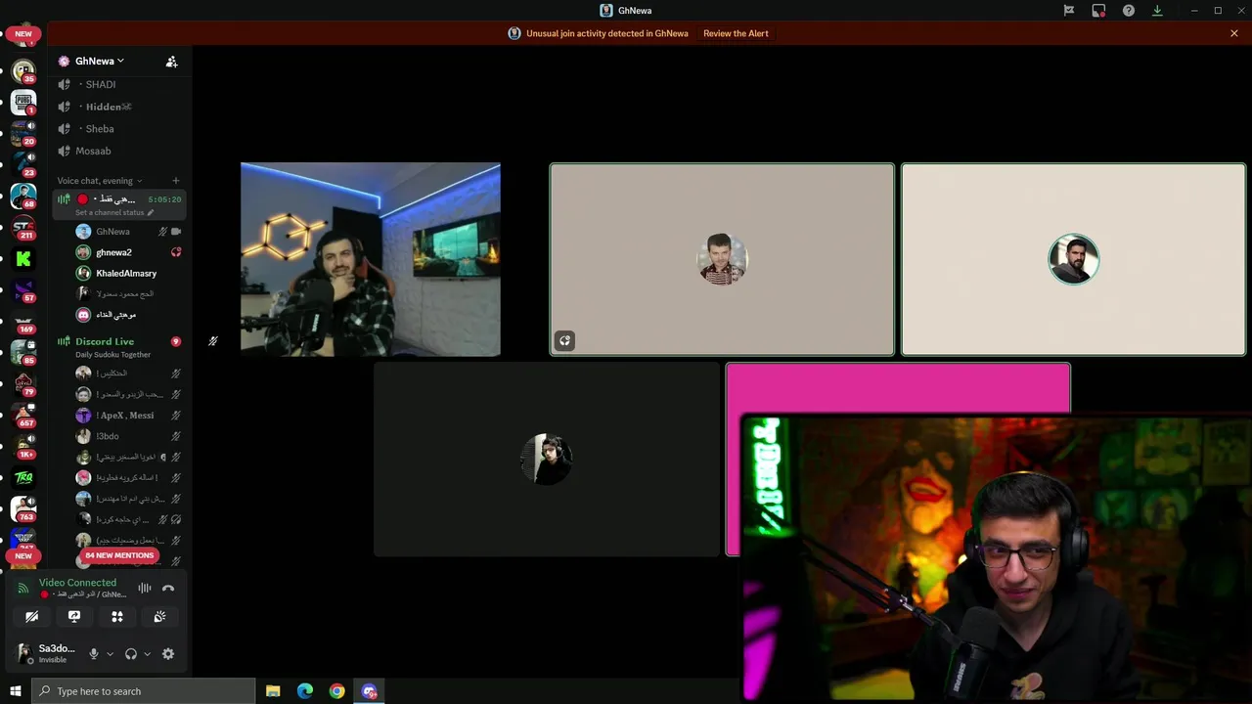This screenshot has height=704, width=1252.
Task: Focus the dark tile with dark avatar
Action: pos(546,459)
